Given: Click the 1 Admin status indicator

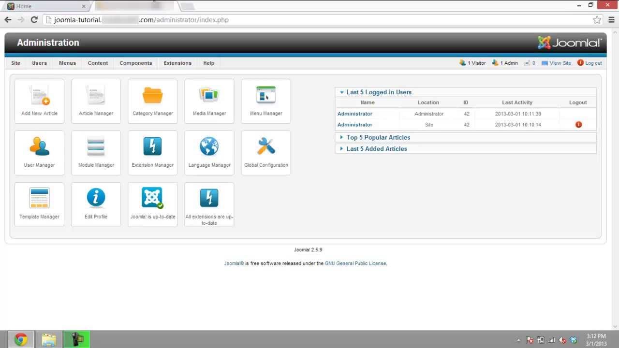Looking at the screenshot, I should (505, 63).
